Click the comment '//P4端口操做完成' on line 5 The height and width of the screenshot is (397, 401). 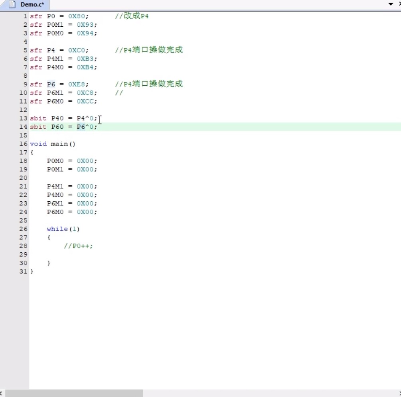tap(149, 49)
